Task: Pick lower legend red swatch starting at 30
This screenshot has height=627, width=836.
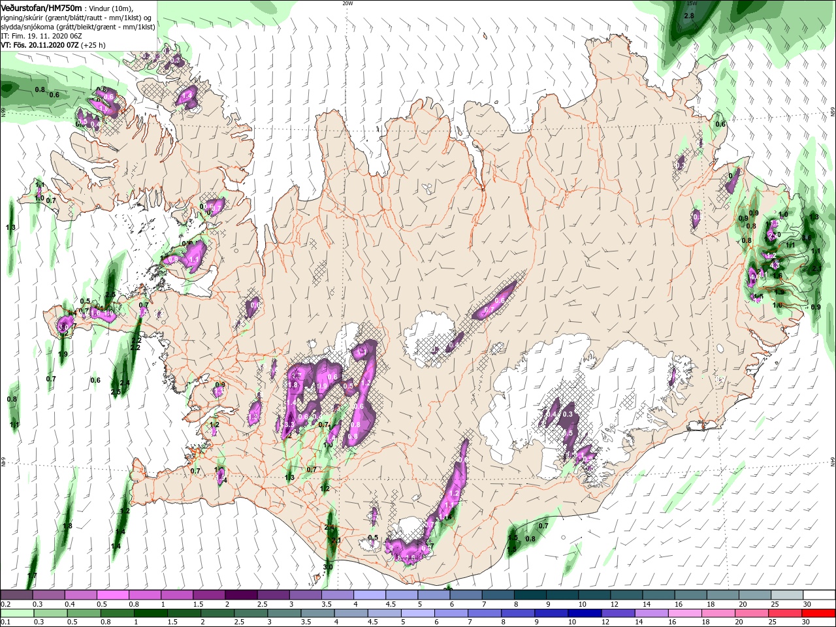Action: tap(819, 613)
